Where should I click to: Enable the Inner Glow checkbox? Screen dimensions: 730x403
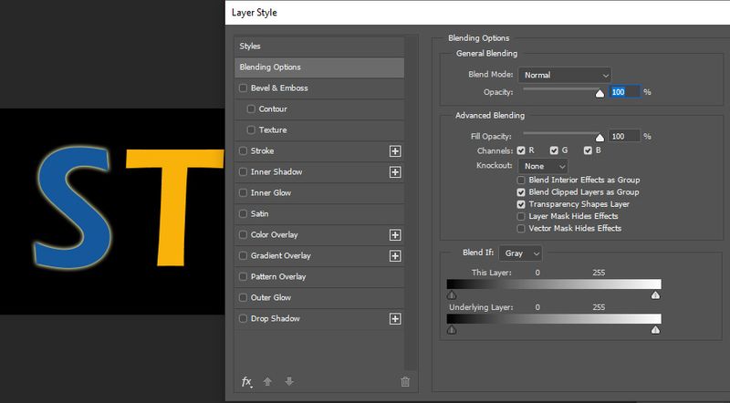[x=243, y=192]
